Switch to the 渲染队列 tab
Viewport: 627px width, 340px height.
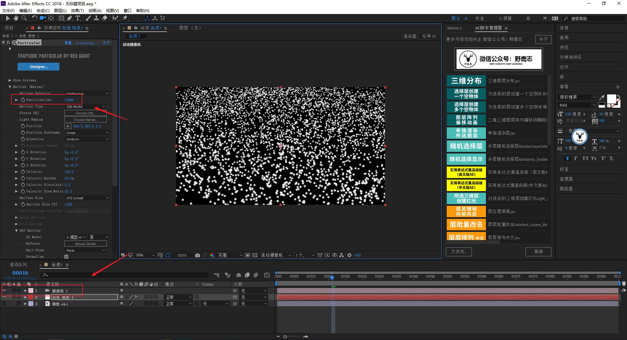tap(18, 265)
